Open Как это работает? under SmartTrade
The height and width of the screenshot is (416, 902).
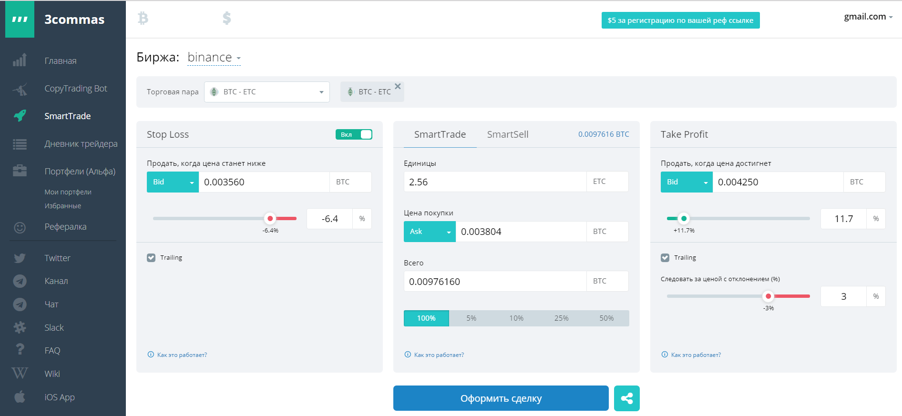point(439,355)
